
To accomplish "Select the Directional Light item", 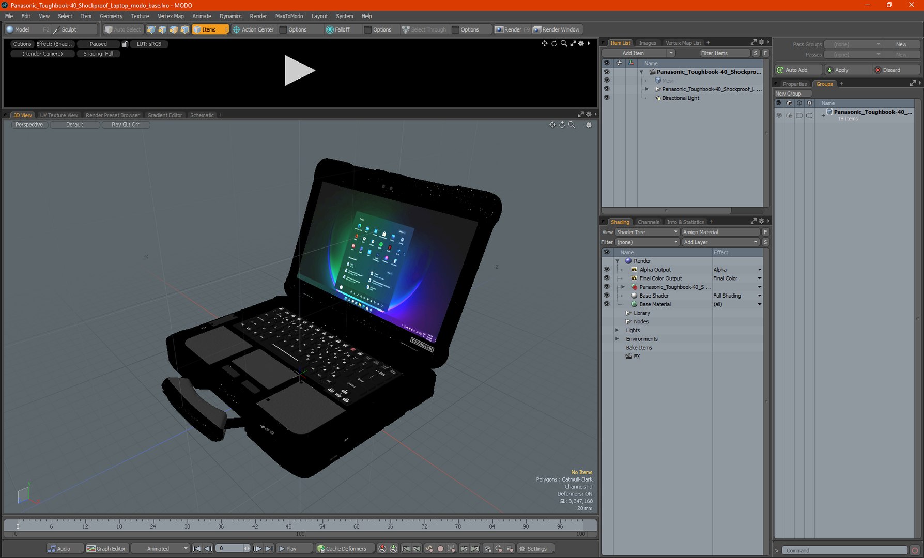I will click(x=680, y=98).
